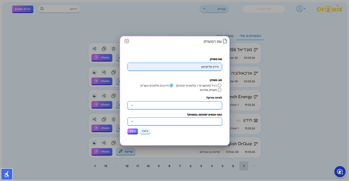This screenshot has height=181, width=349.
Task: Select current page 1 in pagination
Action: (244, 166)
